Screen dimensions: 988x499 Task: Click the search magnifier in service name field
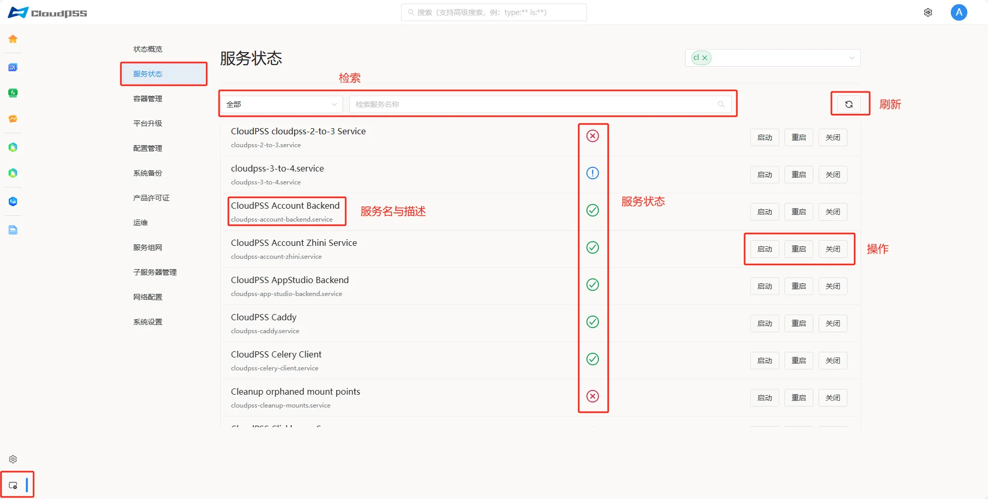tap(721, 104)
